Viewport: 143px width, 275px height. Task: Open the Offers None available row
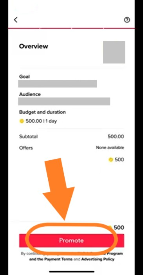point(72,148)
